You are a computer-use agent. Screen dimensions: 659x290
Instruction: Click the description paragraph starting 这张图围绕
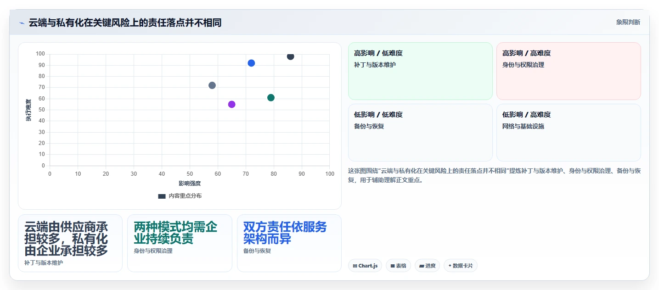(494, 175)
